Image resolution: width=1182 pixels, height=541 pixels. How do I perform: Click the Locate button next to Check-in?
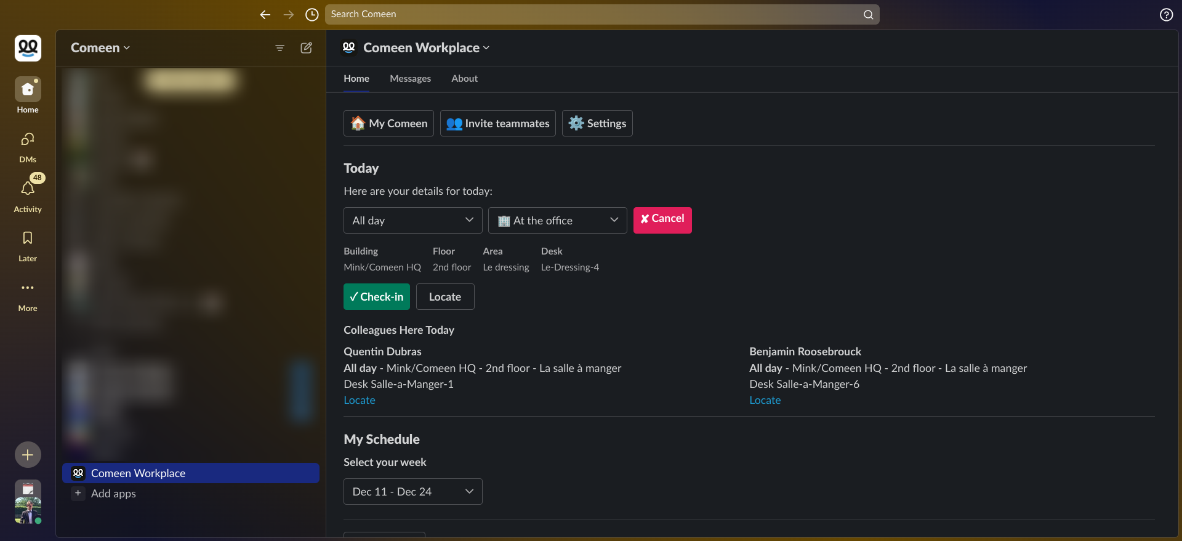pos(445,297)
